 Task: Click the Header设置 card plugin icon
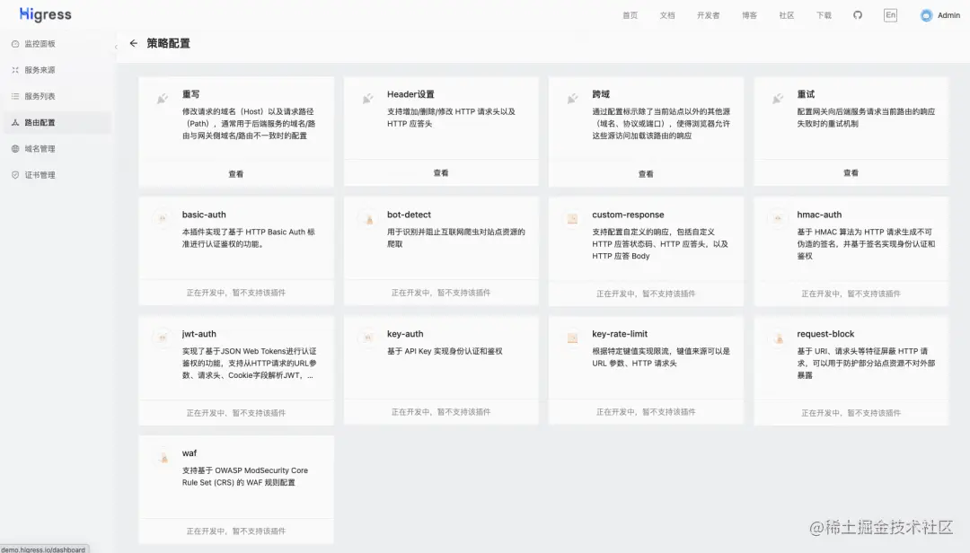pyautogui.click(x=367, y=99)
